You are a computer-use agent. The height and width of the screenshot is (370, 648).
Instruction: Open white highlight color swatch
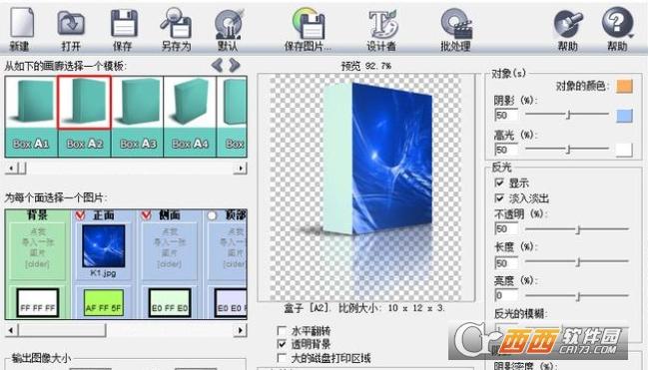[x=624, y=150]
